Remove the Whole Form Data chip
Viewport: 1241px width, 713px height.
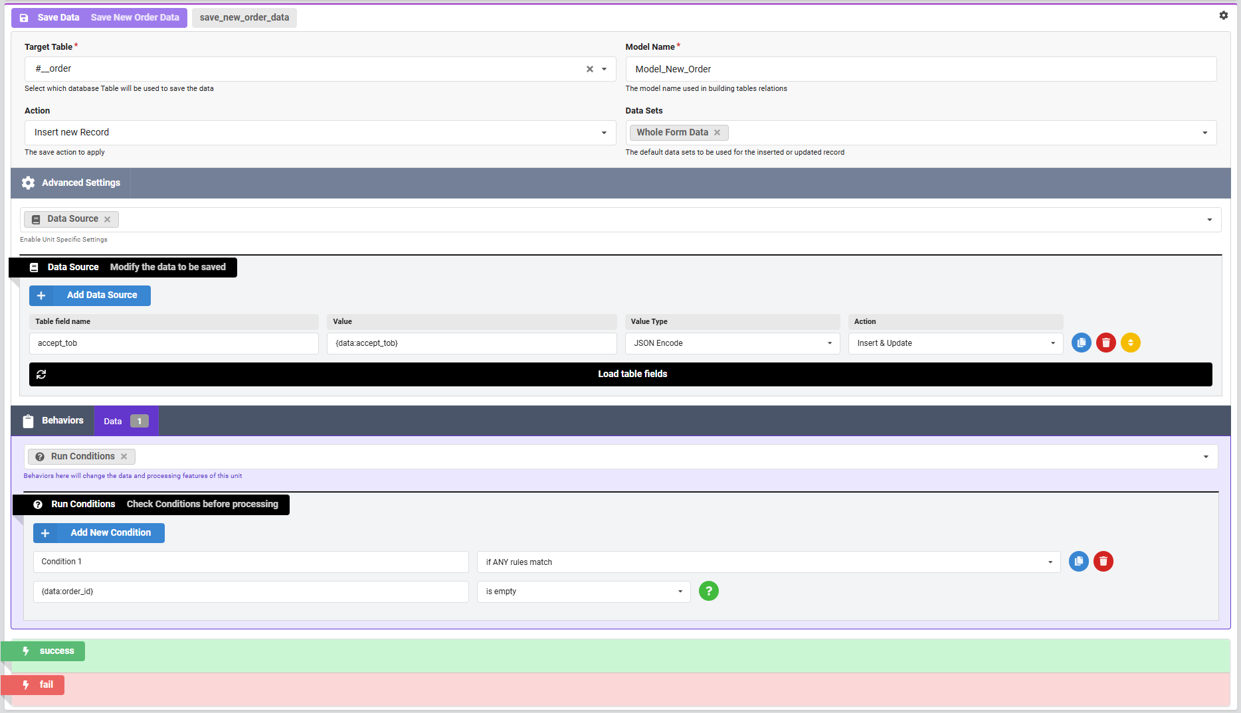(x=717, y=132)
